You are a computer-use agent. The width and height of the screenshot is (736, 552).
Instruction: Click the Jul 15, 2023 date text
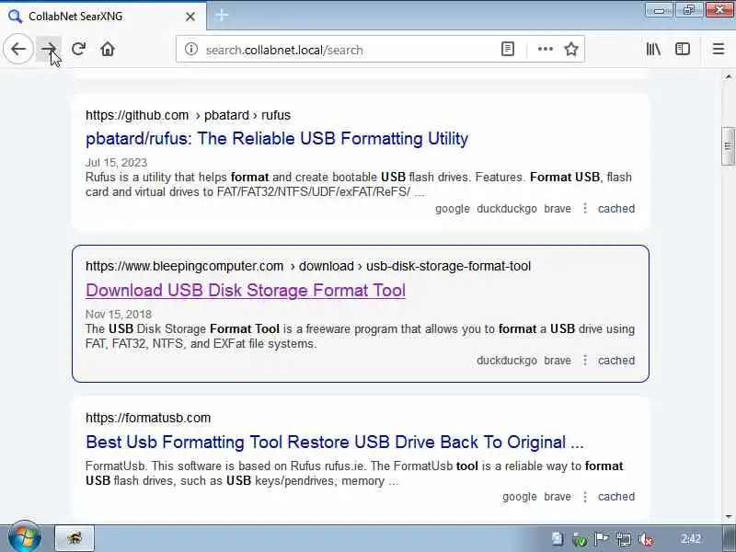(x=117, y=163)
